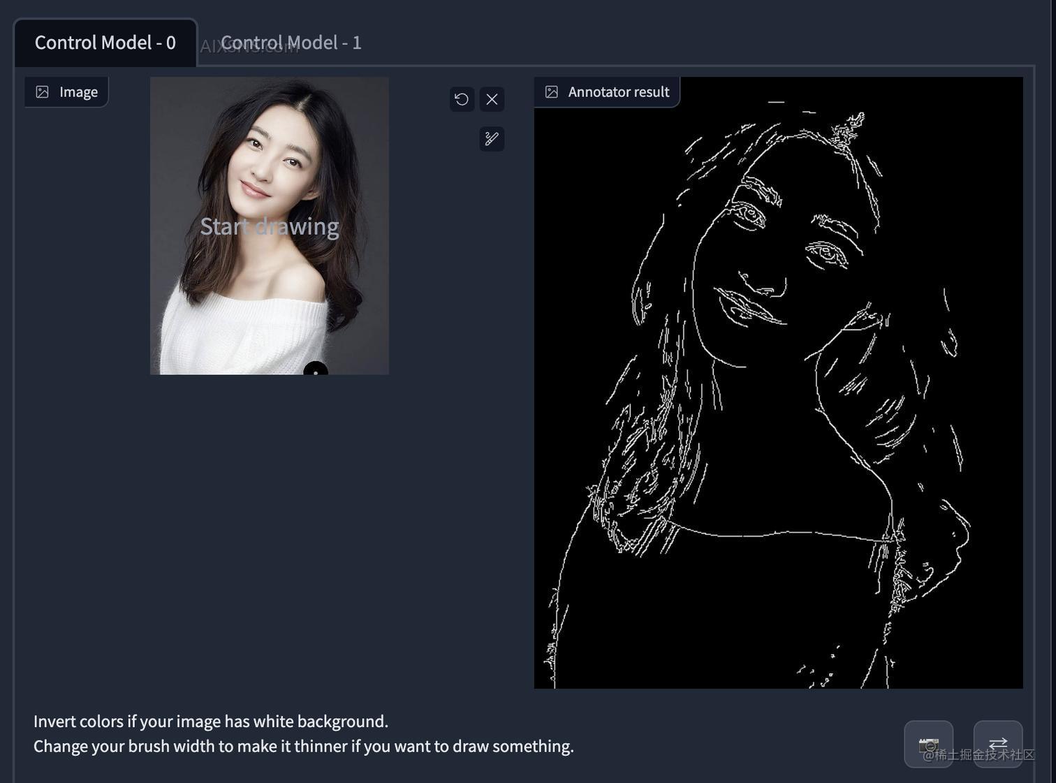
Task: Click the Image label text
Action: [x=78, y=92]
